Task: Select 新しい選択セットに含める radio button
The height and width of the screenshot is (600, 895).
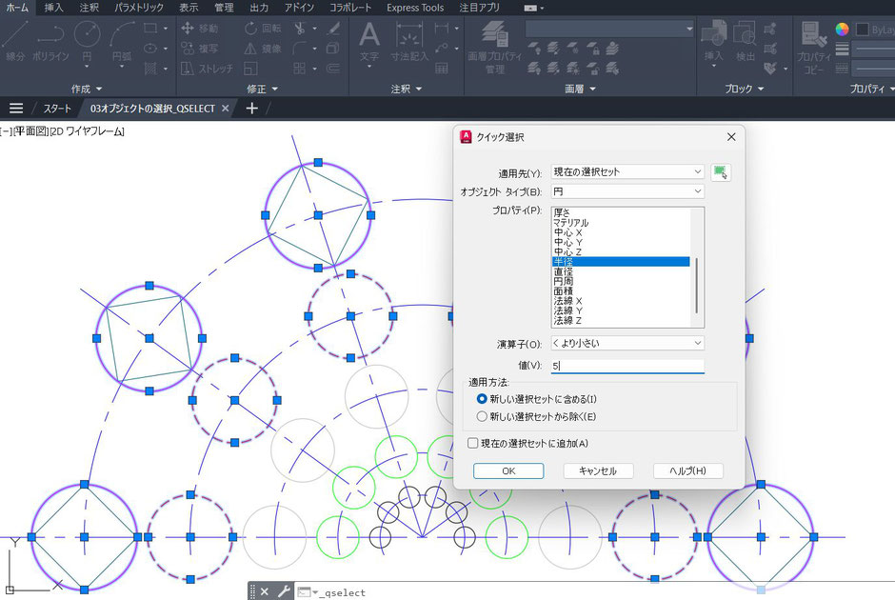Action: click(482, 399)
